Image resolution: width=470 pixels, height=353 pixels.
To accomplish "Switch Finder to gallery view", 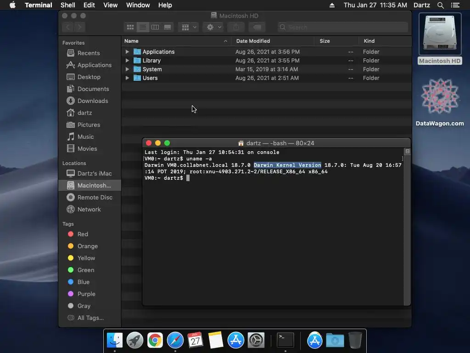I will tap(168, 27).
